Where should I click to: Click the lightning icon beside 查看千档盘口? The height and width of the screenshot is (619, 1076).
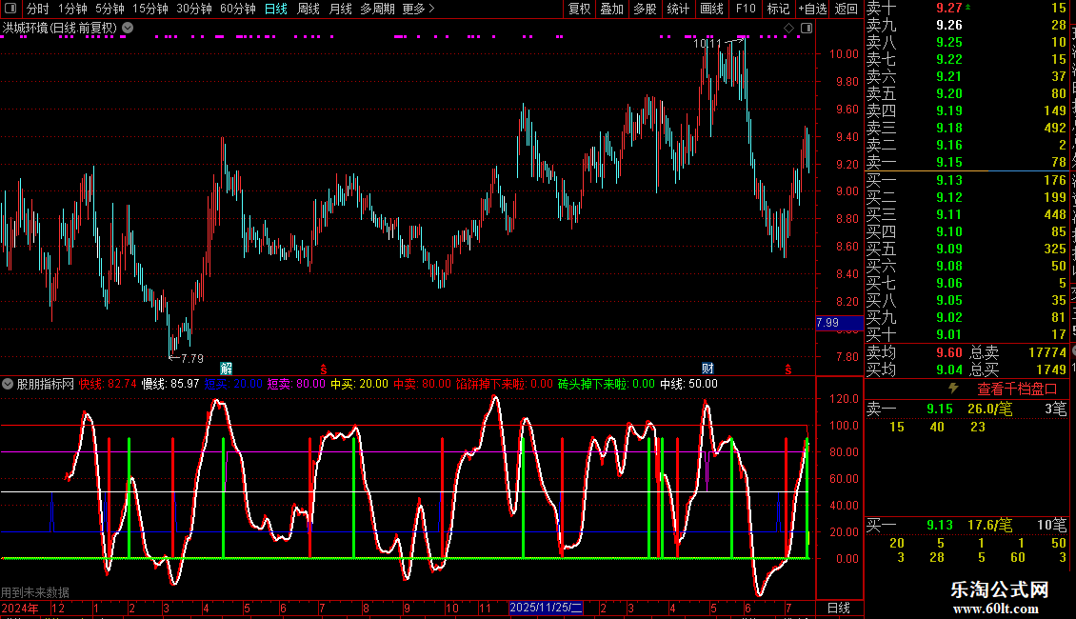953,389
